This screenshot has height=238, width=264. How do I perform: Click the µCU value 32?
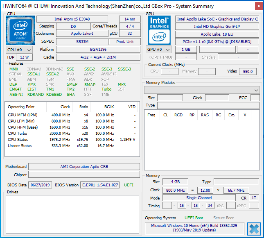point(130,33)
